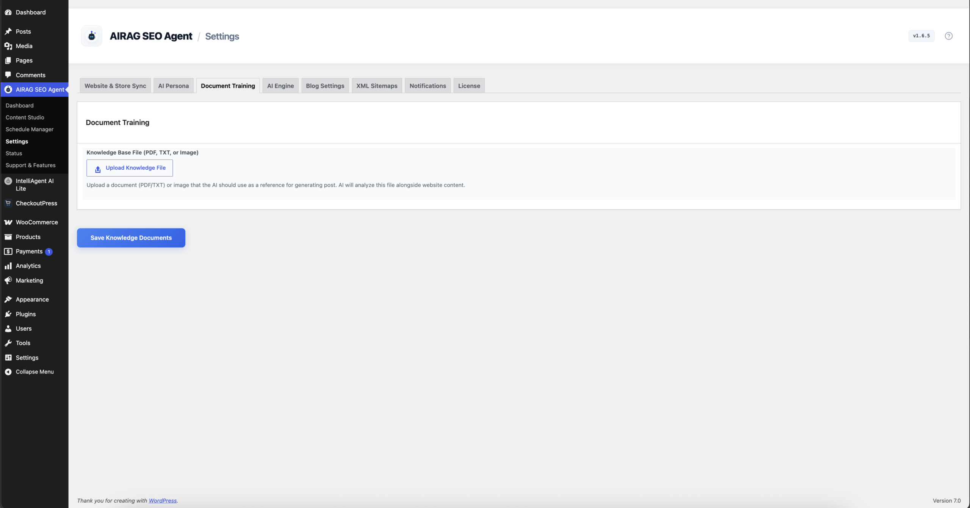This screenshot has width=970, height=508.
Task: Open Schedule Manager submenu item
Action: (x=30, y=130)
